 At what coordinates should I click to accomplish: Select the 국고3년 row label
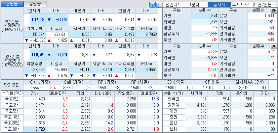point(12,105)
